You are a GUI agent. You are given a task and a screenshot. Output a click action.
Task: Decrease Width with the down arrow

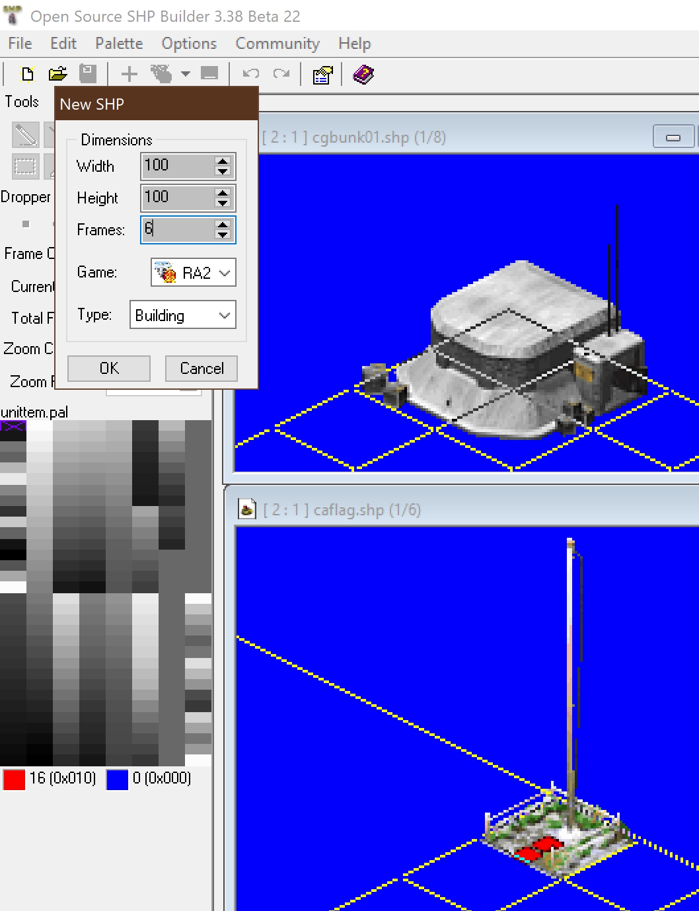[x=223, y=172]
